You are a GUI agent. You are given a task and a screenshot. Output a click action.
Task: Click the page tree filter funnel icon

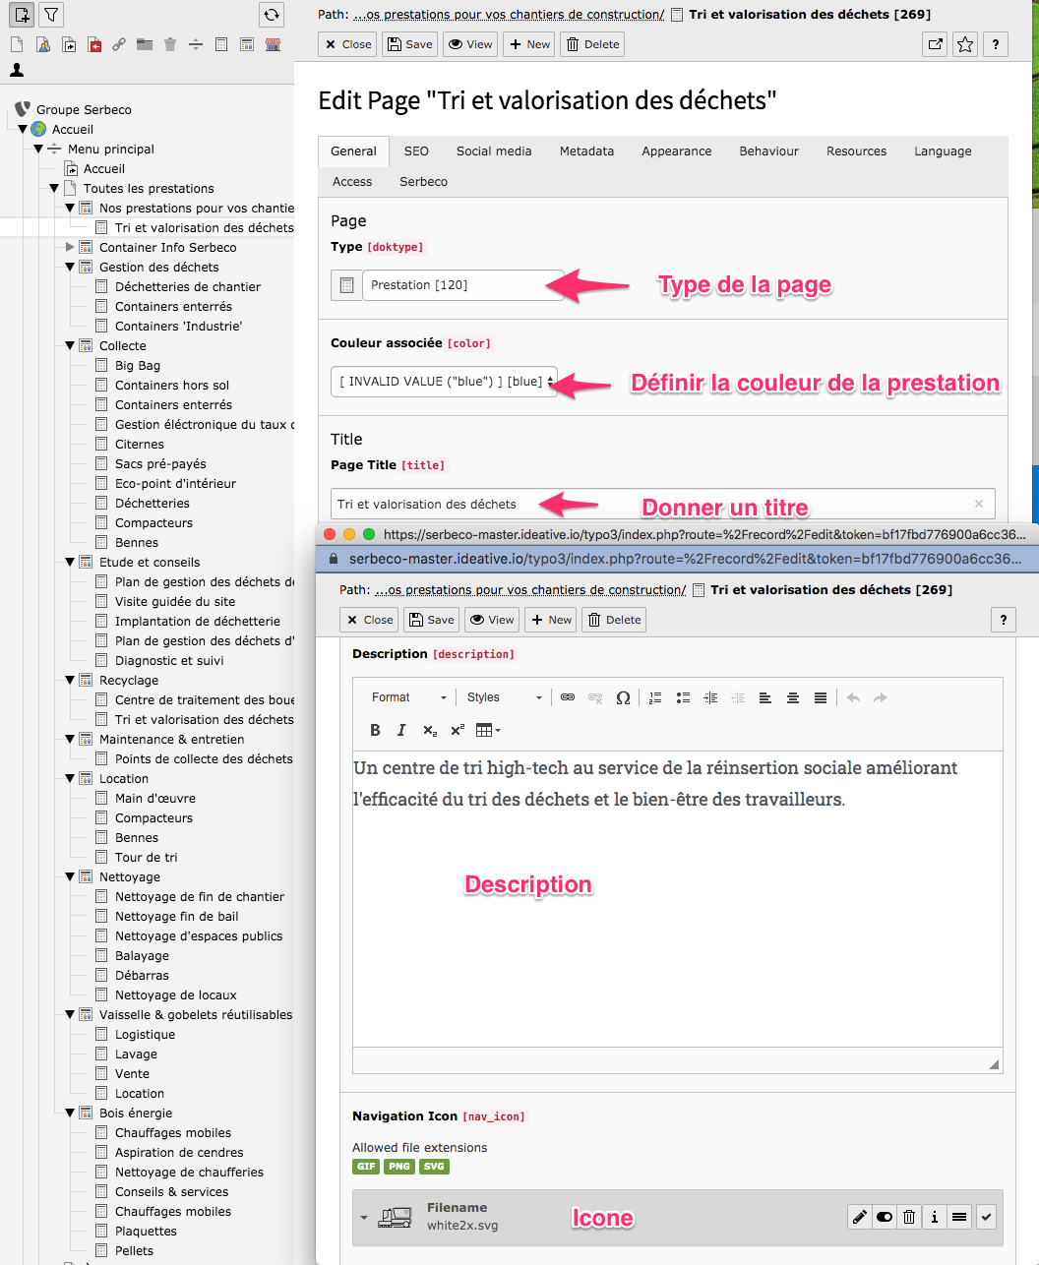point(50,15)
